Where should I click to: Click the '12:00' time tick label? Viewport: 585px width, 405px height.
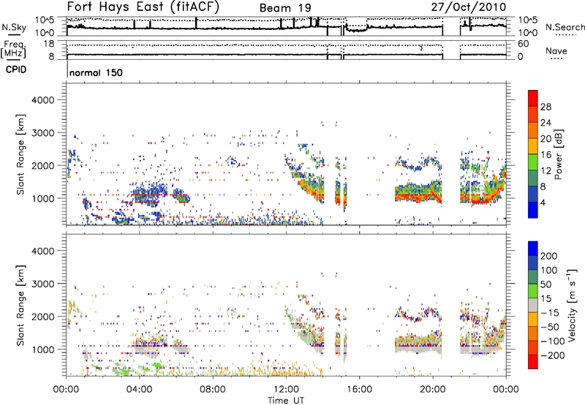[286, 390]
